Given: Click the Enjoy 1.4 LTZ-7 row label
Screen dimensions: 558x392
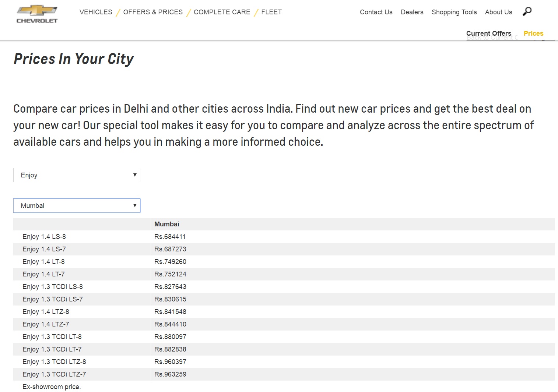Looking at the screenshot, I should (x=46, y=324).
